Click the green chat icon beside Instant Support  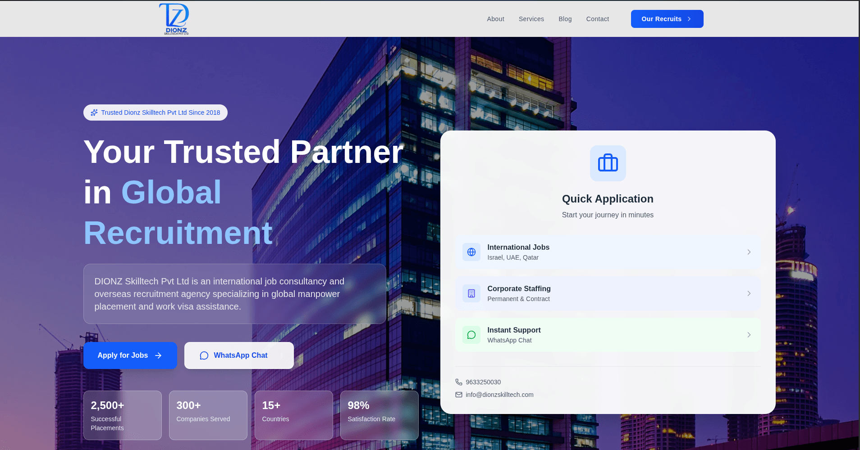click(x=471, y=335)
